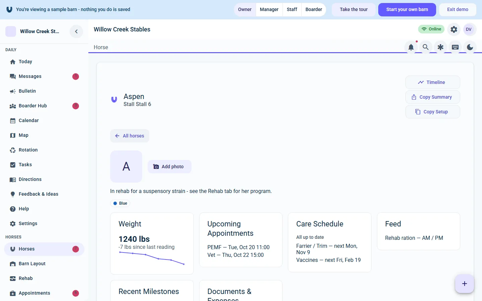Open the Calendar page
Screen dimensions: 482x301
coord(44,120)
